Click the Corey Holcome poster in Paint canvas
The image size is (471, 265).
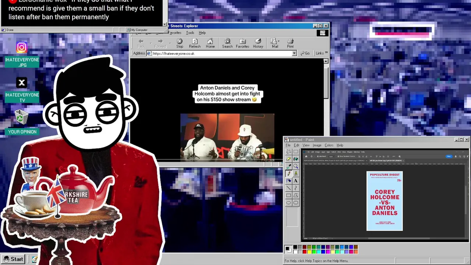[385, 201]
